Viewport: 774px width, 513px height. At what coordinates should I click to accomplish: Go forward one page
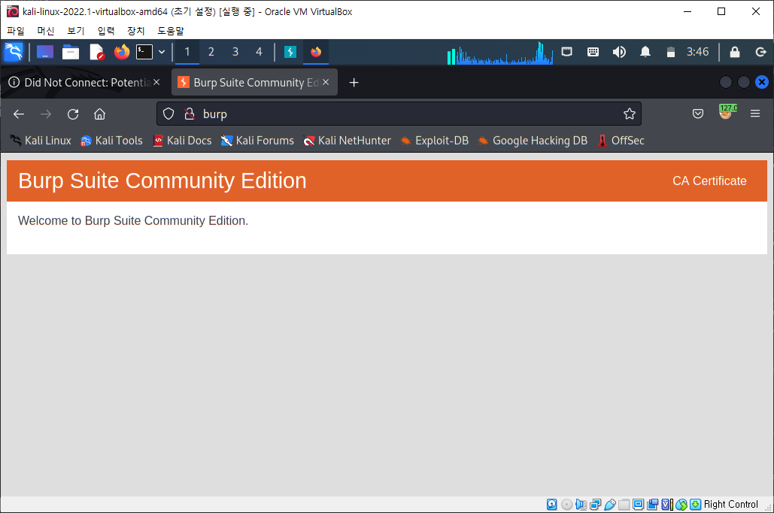(x=46, y=114)
